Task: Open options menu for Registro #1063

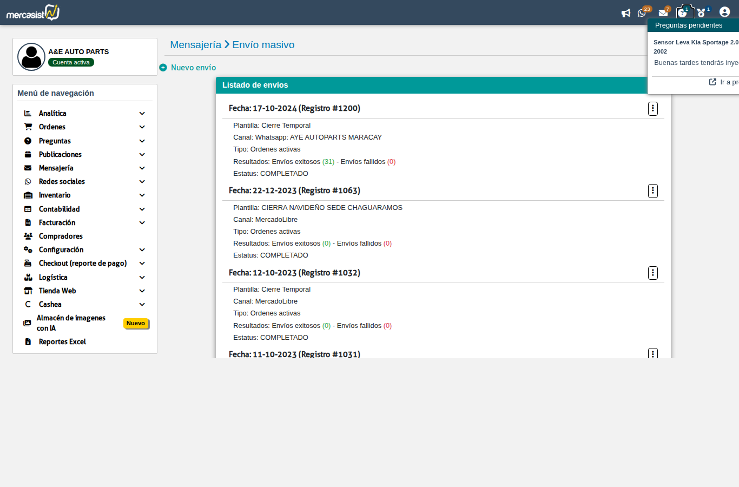Action: point(653,190)
